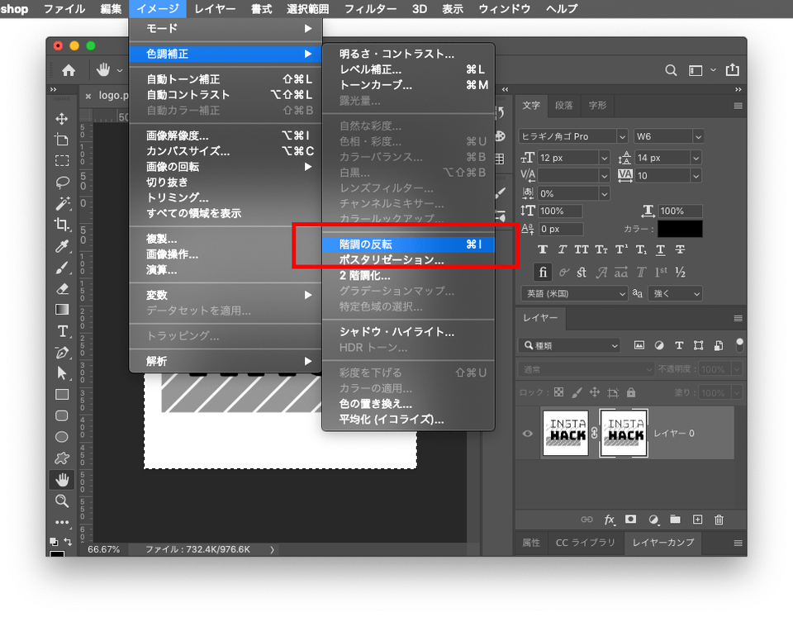This screenshot has height=617, width=793.
Task: Toggle standard ligatures fi button
Action: (x=543, y=273)
